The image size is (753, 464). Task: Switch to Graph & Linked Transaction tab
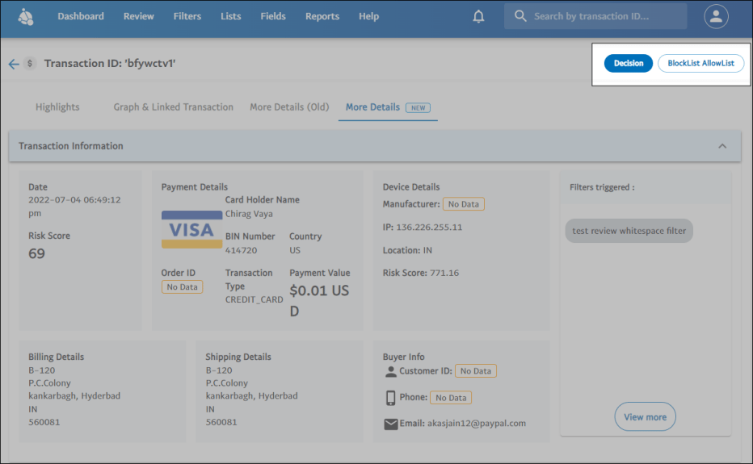click(x=173, y=107)
